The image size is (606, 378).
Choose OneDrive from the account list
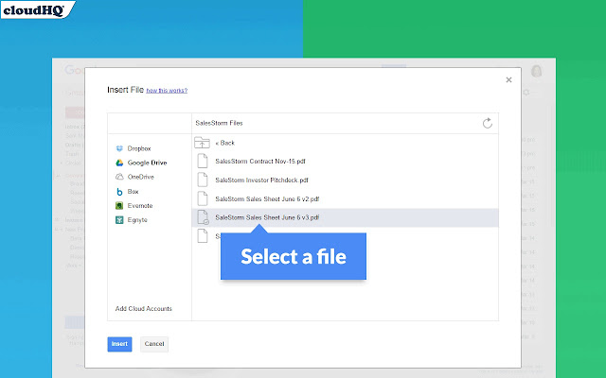141,177
